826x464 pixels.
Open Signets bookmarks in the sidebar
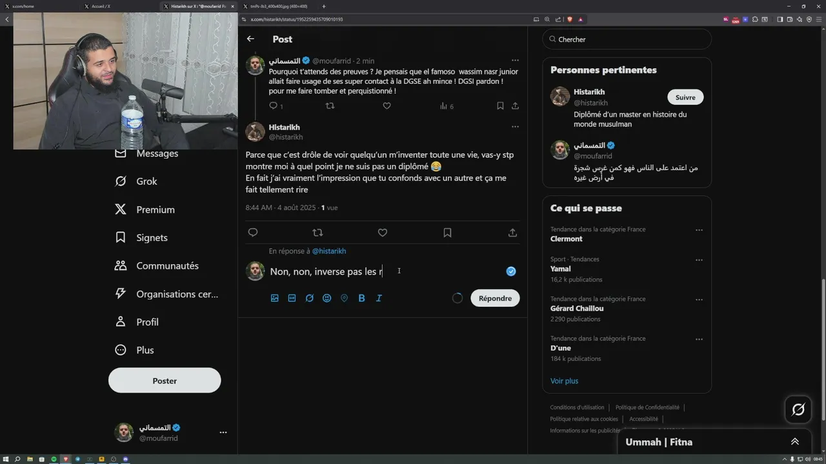pyautogui.click(x=141, y=238)
